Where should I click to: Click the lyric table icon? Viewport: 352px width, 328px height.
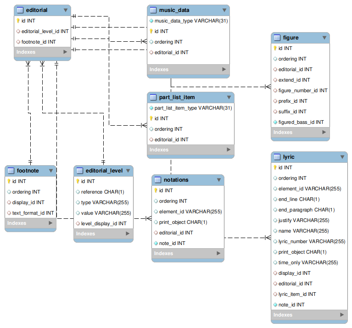[277, 157]
